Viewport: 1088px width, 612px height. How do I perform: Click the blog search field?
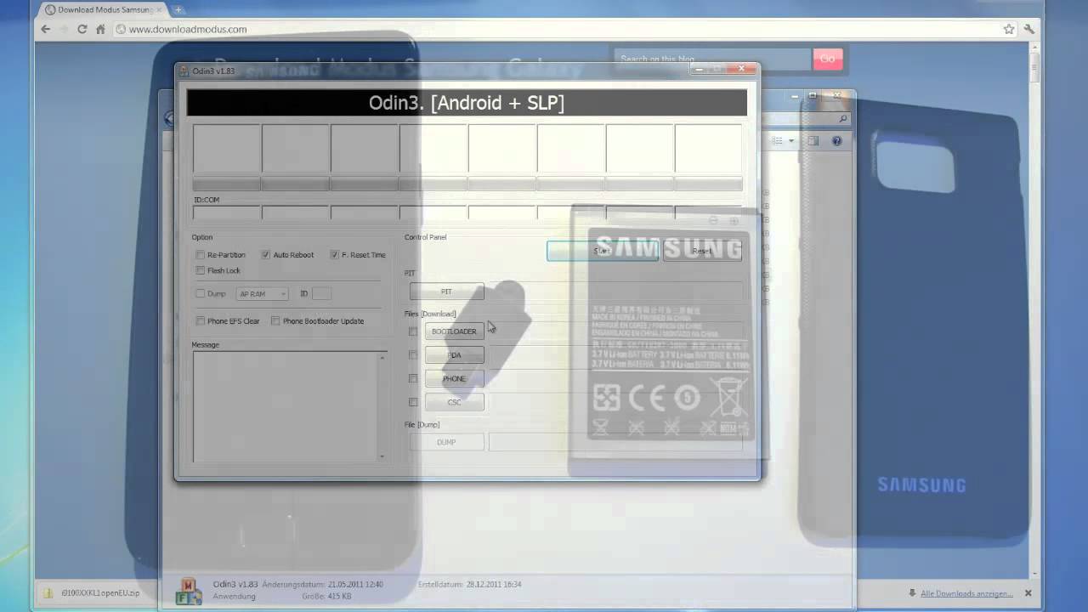(712, 59)
